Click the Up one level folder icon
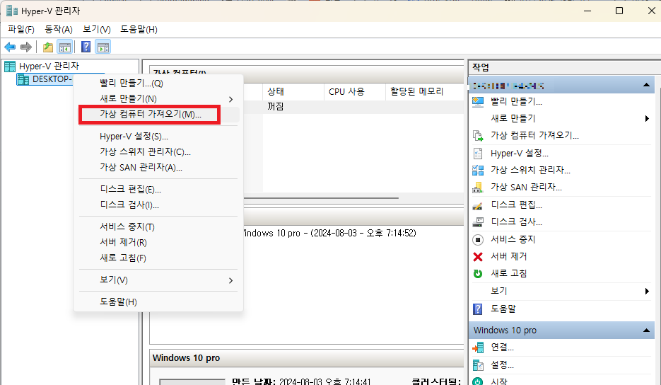The image size is (661, 385). (x=48, y=47)
